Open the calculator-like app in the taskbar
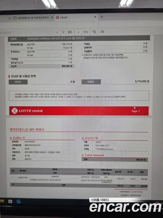The height and width of the screenshot is (218, 163). tap(10, 201)
